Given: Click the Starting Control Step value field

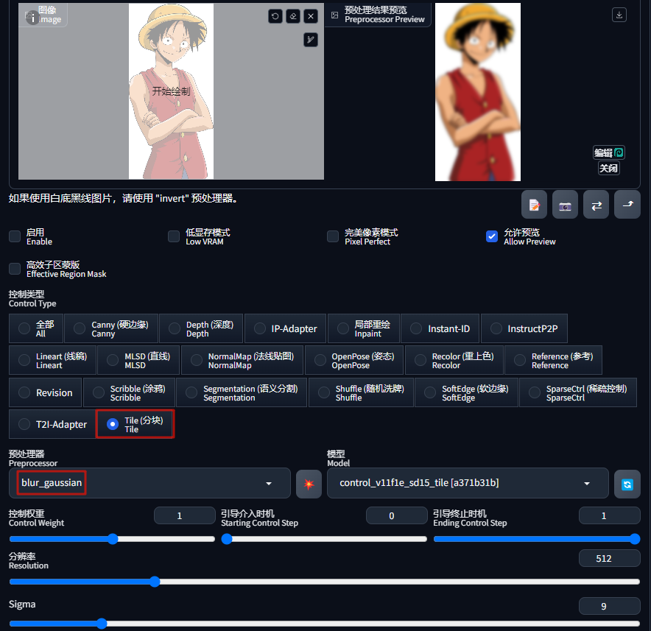Looking at the screenshot, I should 396,515.
